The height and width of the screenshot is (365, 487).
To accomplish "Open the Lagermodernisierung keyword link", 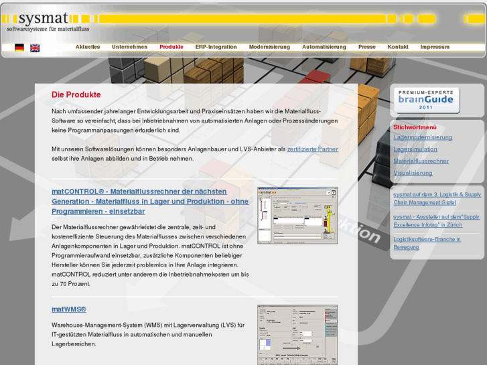I will click(x=423, y=137).
